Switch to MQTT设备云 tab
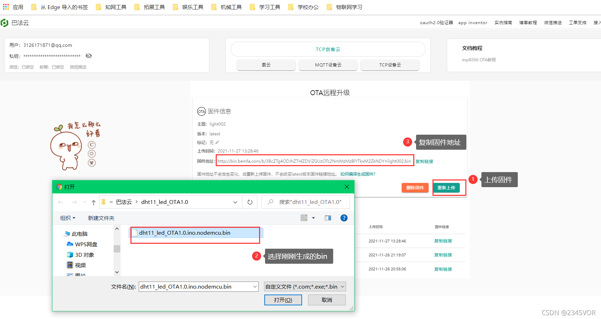This screenshot has width=601, height=319. (x=328, y=65)
